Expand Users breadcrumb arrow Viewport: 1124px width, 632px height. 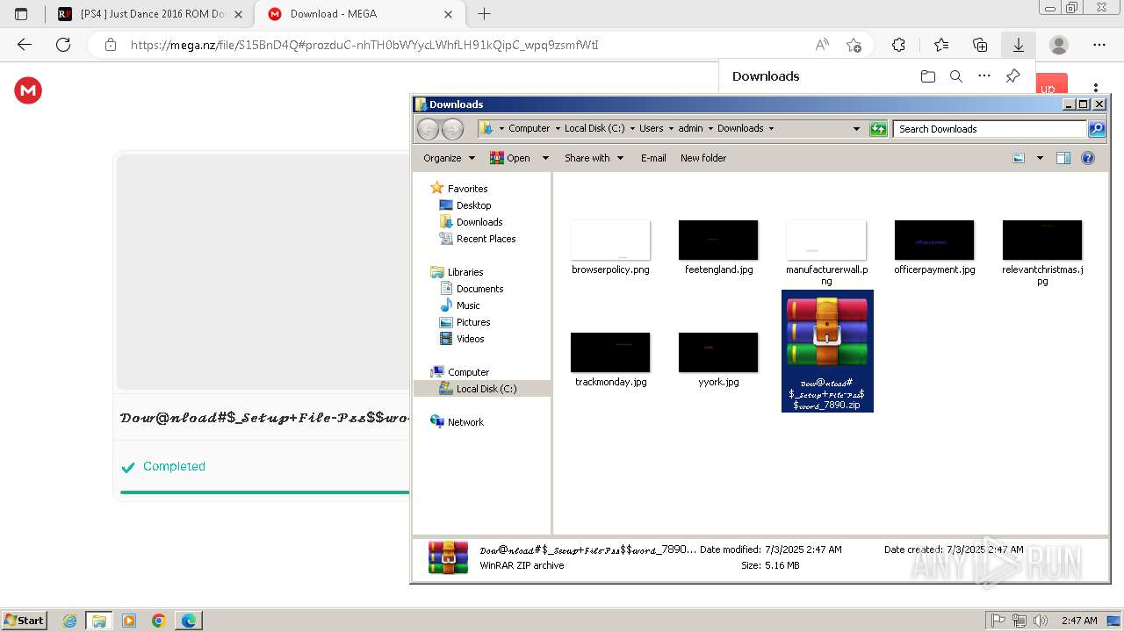(x=671, y=128)
